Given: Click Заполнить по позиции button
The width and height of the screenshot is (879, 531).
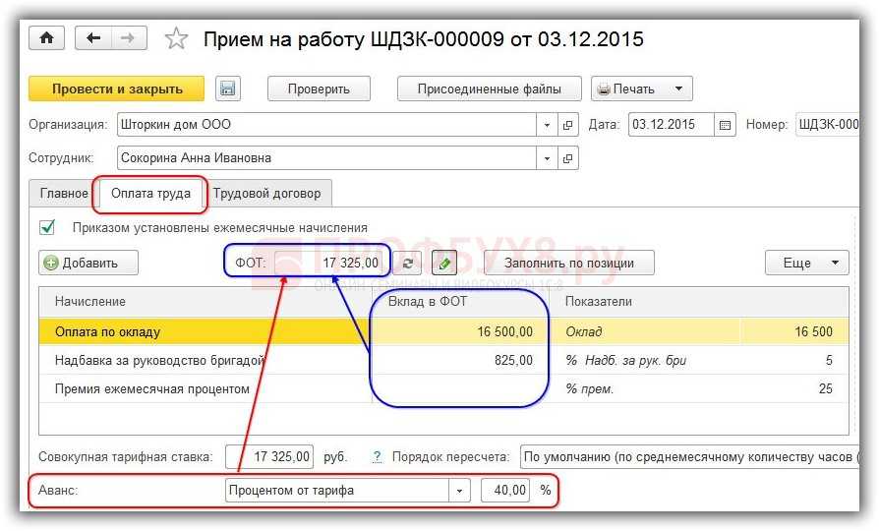Looking at the screenshot, I should 569,263.
